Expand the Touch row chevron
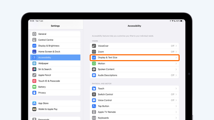214x120 pixels. point(176,89)
